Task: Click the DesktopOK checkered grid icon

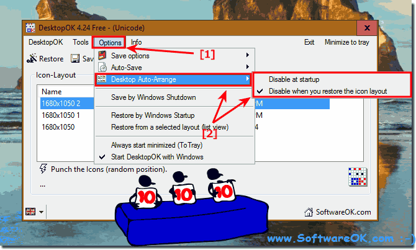Action: click(358, 177)
